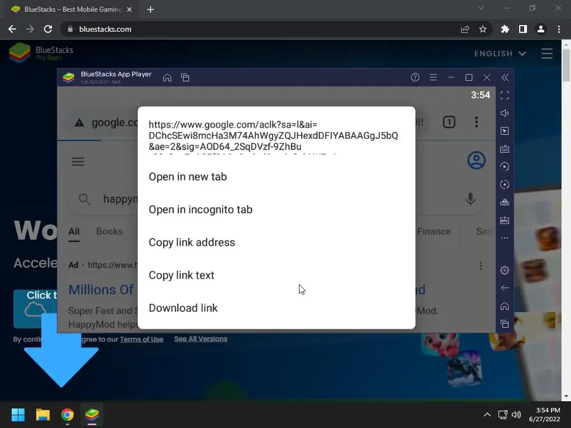Image resolution: width=571 pixels, height=428 pixels.
Task: Click the share page icon in address bar
Action: pyautogui.click(x=464, y=29)
